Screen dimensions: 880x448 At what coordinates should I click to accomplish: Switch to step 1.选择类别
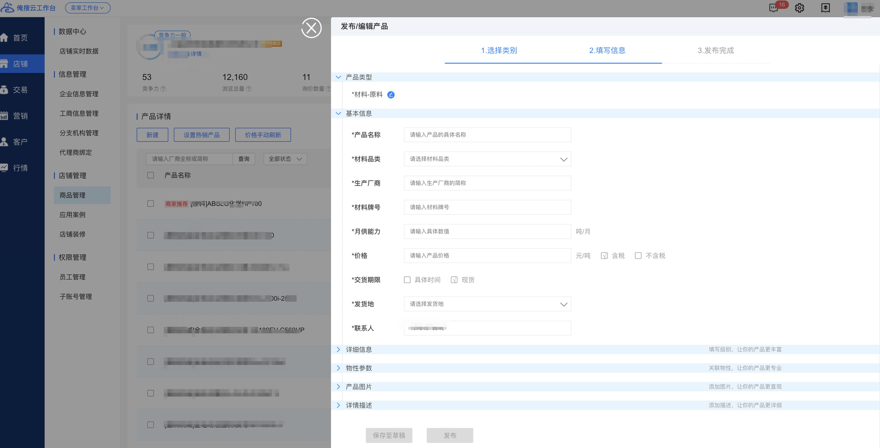click(x=499, y=50)
